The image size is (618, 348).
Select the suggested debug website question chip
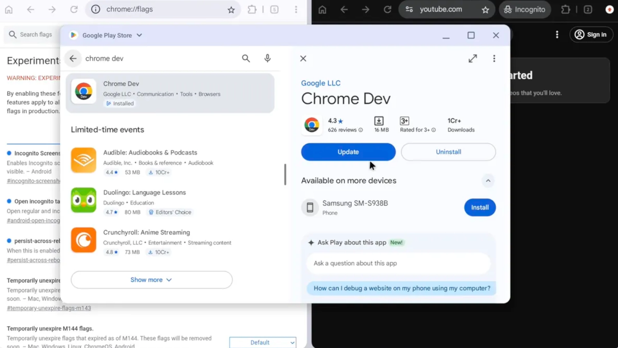(x=401, y=288)
